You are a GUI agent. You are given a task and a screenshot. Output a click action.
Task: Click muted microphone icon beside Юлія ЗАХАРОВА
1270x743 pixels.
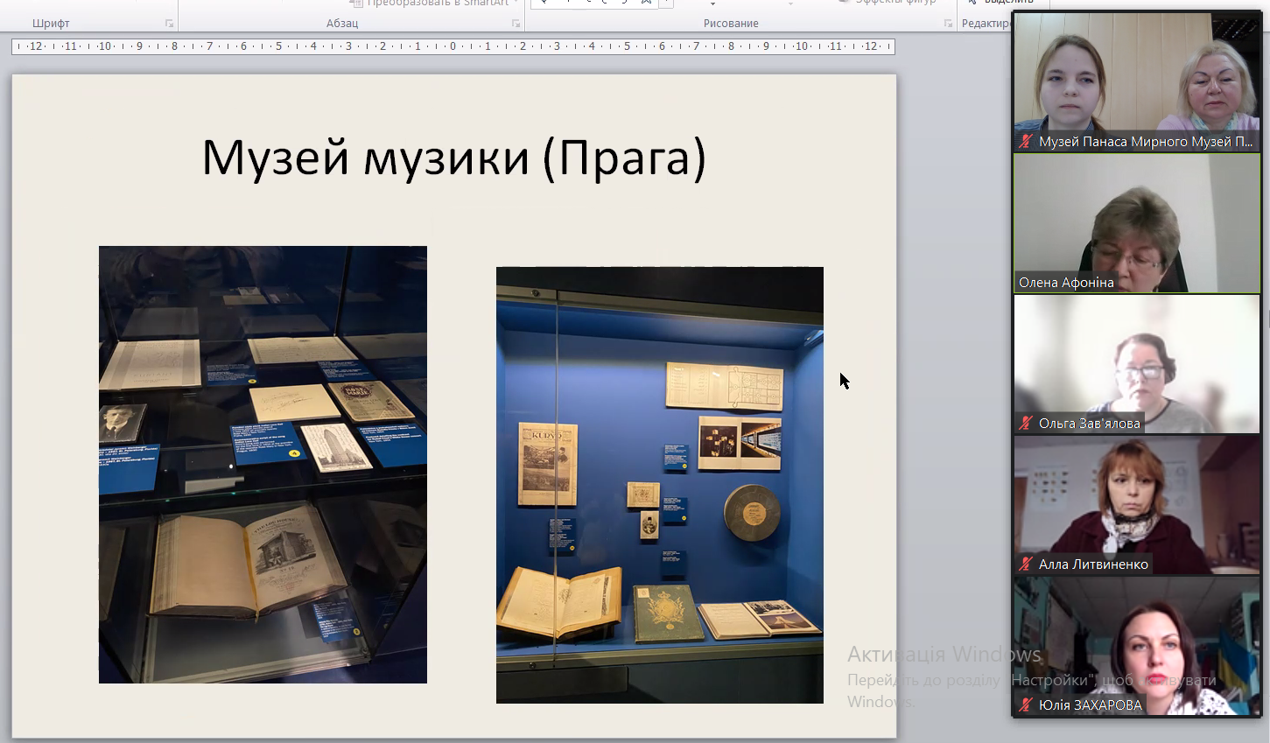(x=1026, y=704)
